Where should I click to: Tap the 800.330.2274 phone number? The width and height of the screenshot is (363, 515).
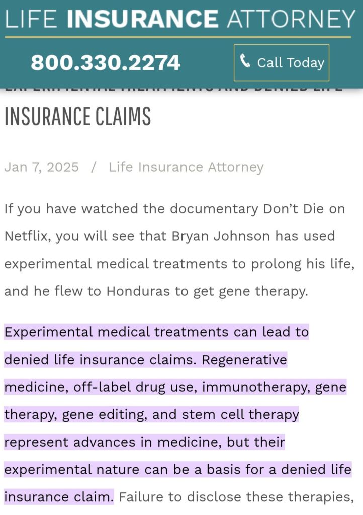tap(106, 63)
